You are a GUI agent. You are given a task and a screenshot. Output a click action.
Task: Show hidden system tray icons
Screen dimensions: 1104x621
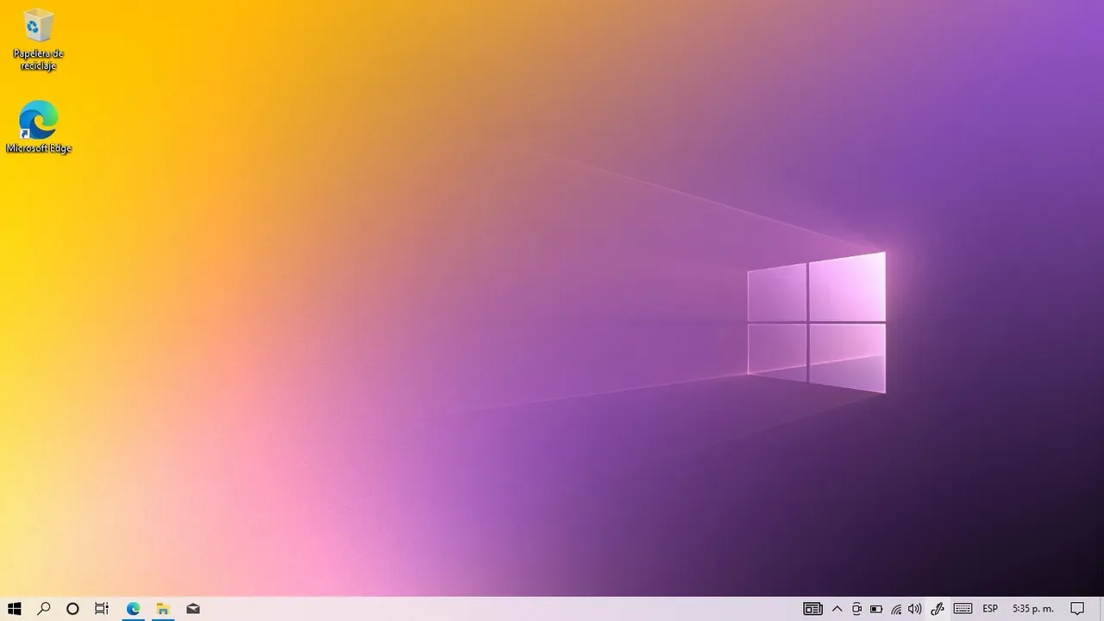pos(837,609)
